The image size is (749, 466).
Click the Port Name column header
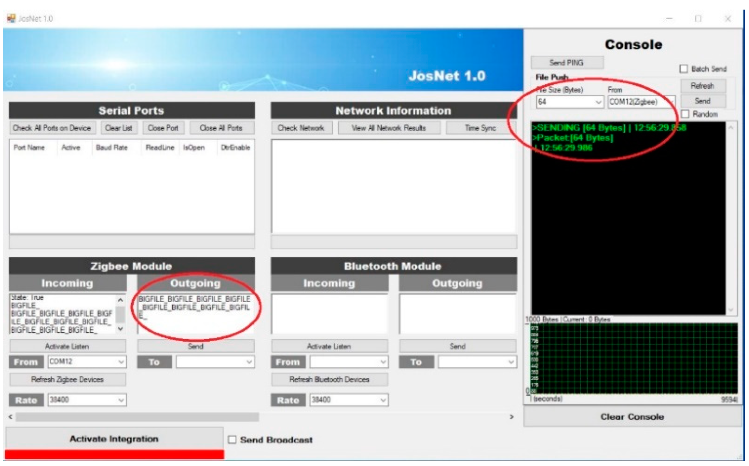click(x=29, y=148)
